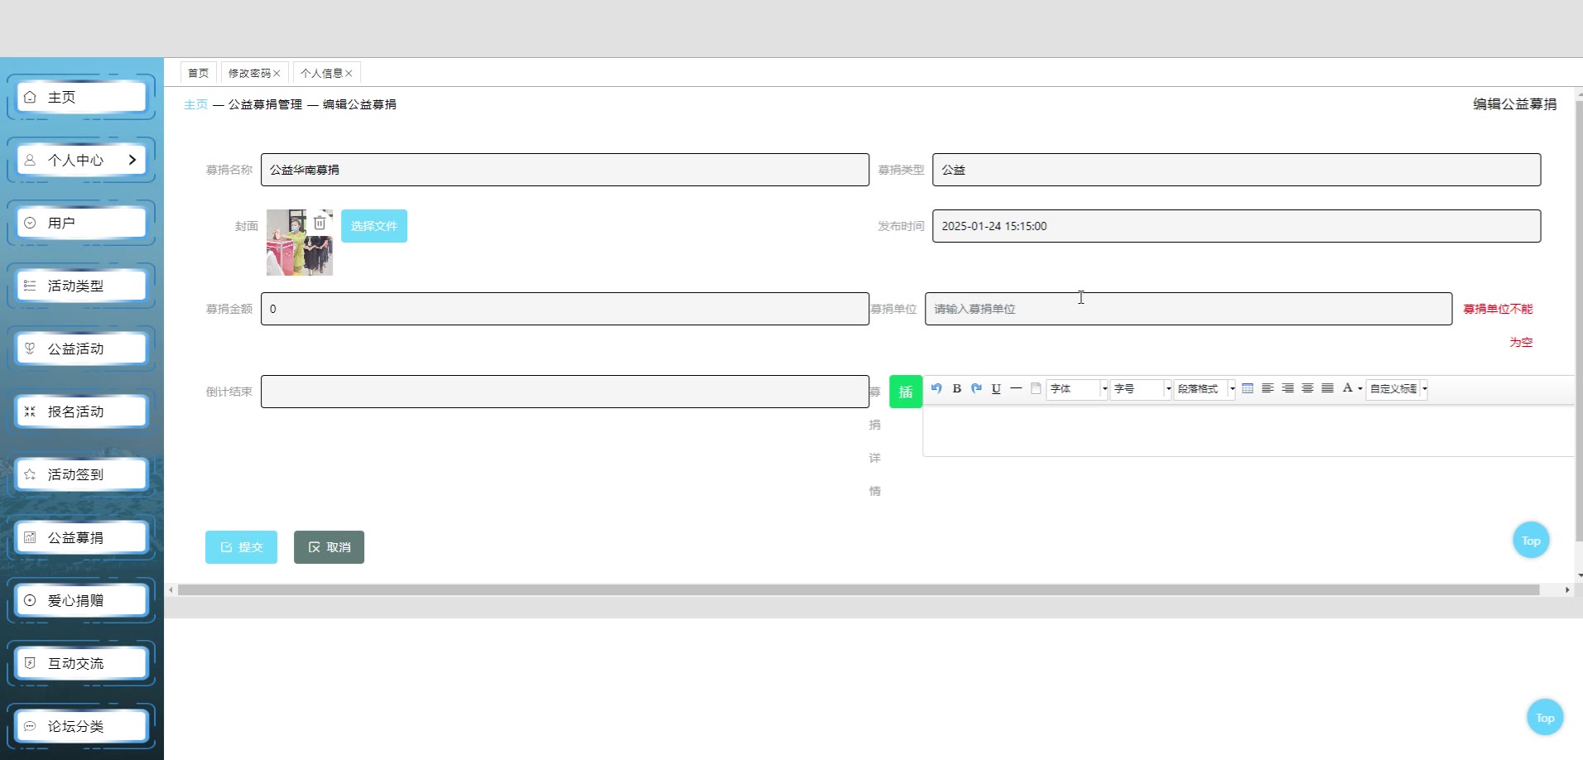The height and width of the screenshot is (760, 1583).
Task: Click the 募捐单位 input field
Action: pyautogui.click(x=1188, y=309)
